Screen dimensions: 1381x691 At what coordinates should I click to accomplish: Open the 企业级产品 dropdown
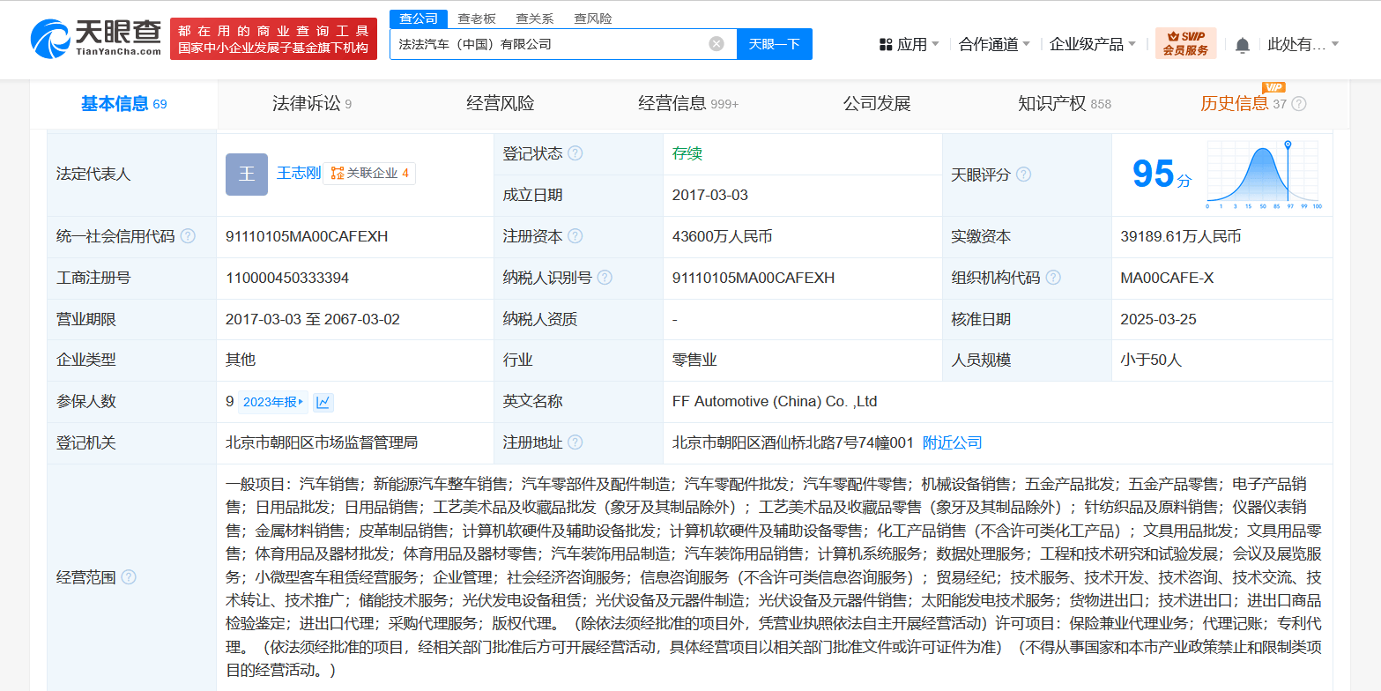(1093, 44)
